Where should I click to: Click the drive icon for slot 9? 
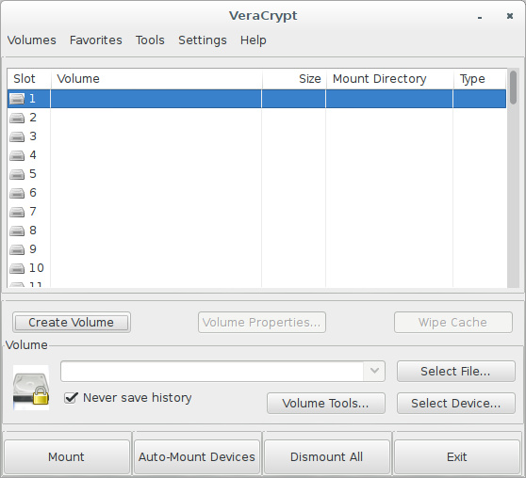[17, 249]
